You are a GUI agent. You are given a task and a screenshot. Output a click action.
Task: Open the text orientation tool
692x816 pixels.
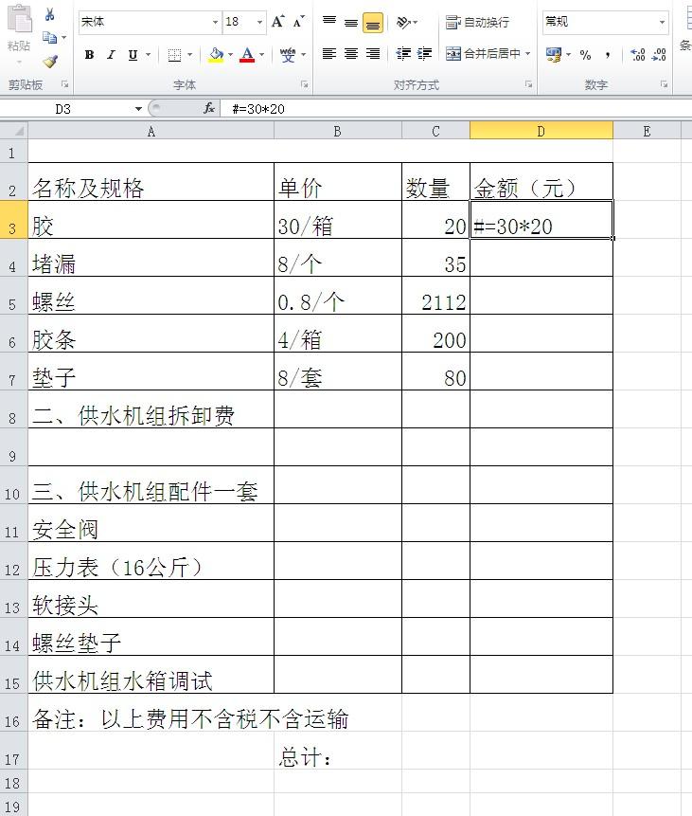click(x=404, y=22)
